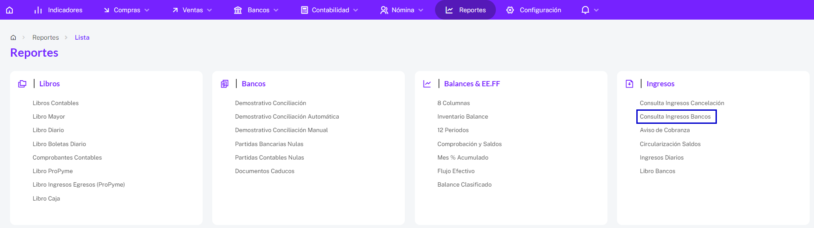This screenshot has height=228, width=814.
Task: Click the home icon in top navigation bar
Action: click(10, 10)
